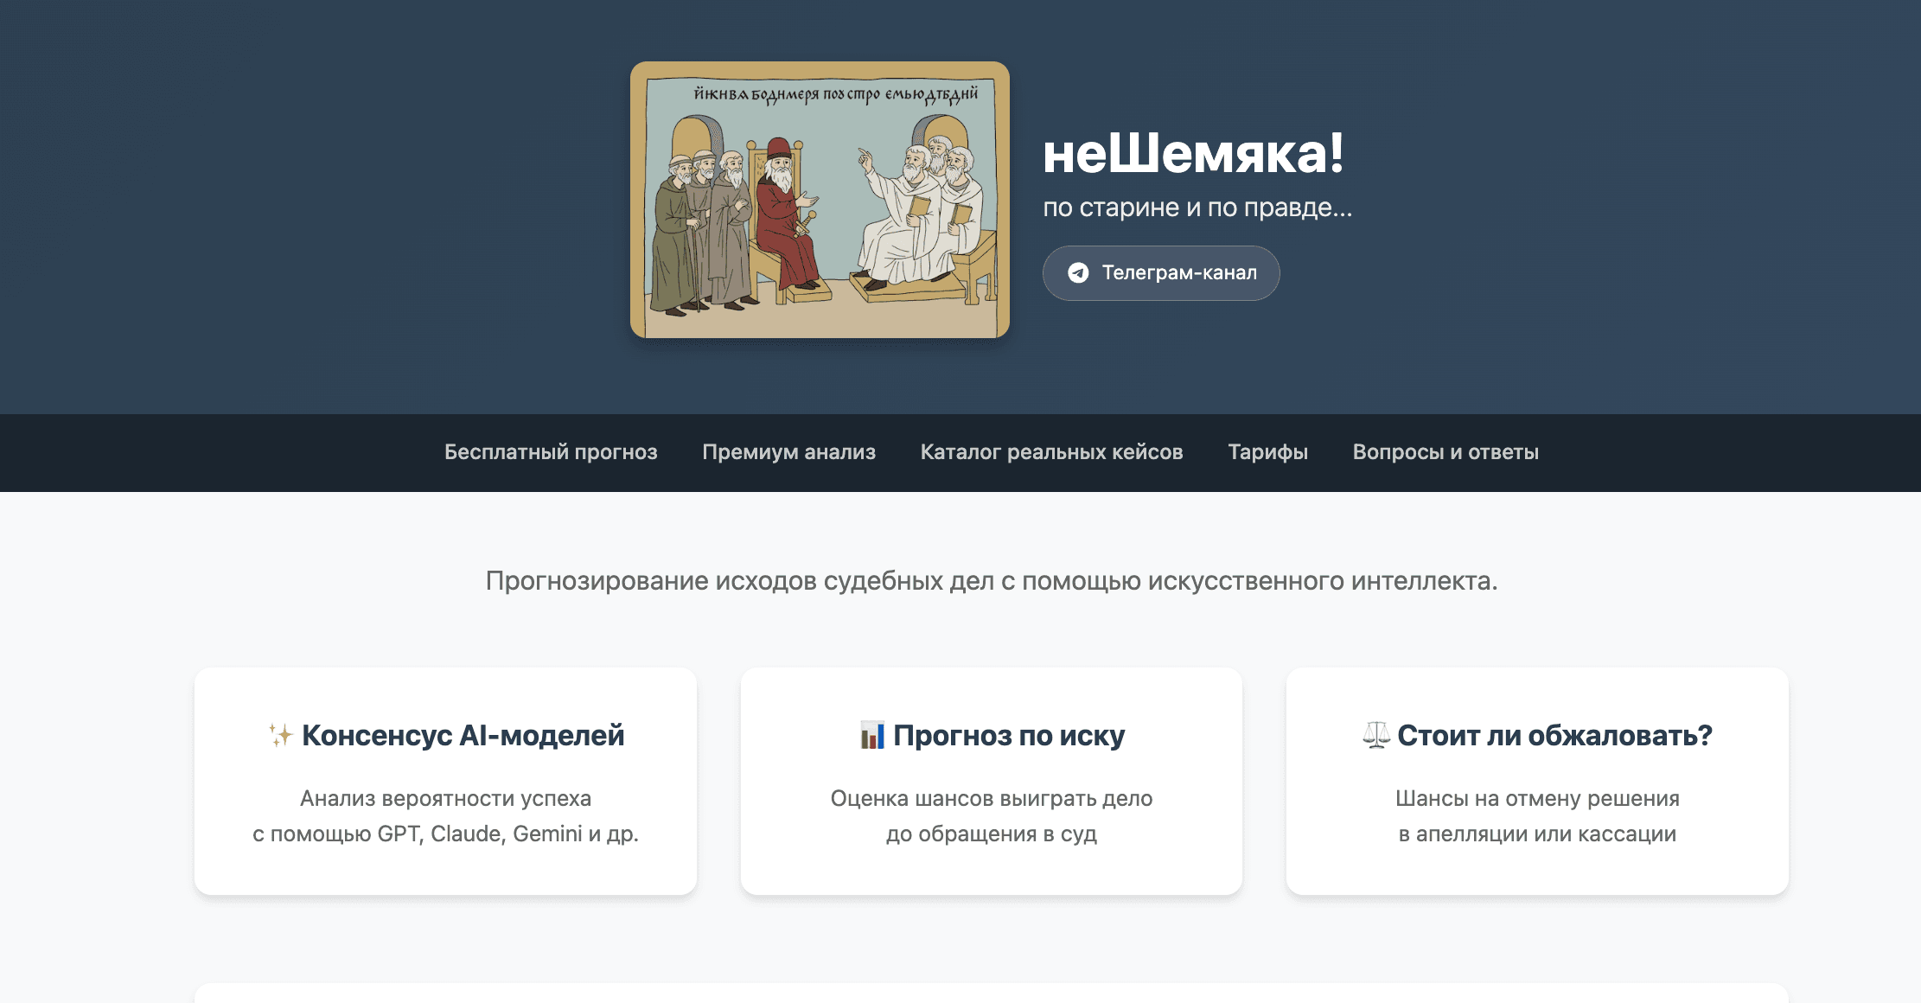1921x1003 pixels.
Task: Select the Оценка шансов выиграть дело card text
Action: coord(992,816)
